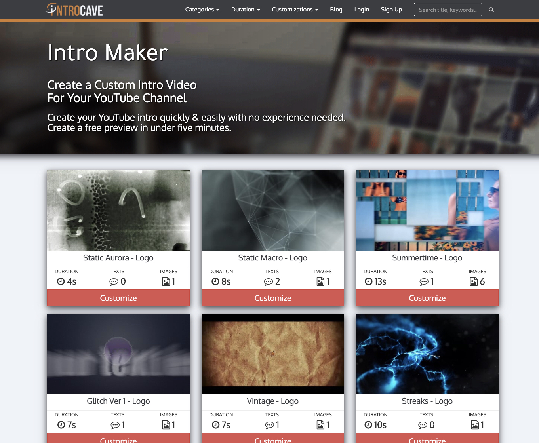The height and width of the screenshot is (443, 539).
Task: Expand the Customizations dropdown
Action: [295, 10]
